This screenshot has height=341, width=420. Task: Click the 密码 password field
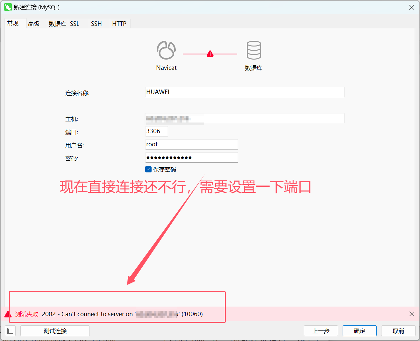(x=192, y=157)
